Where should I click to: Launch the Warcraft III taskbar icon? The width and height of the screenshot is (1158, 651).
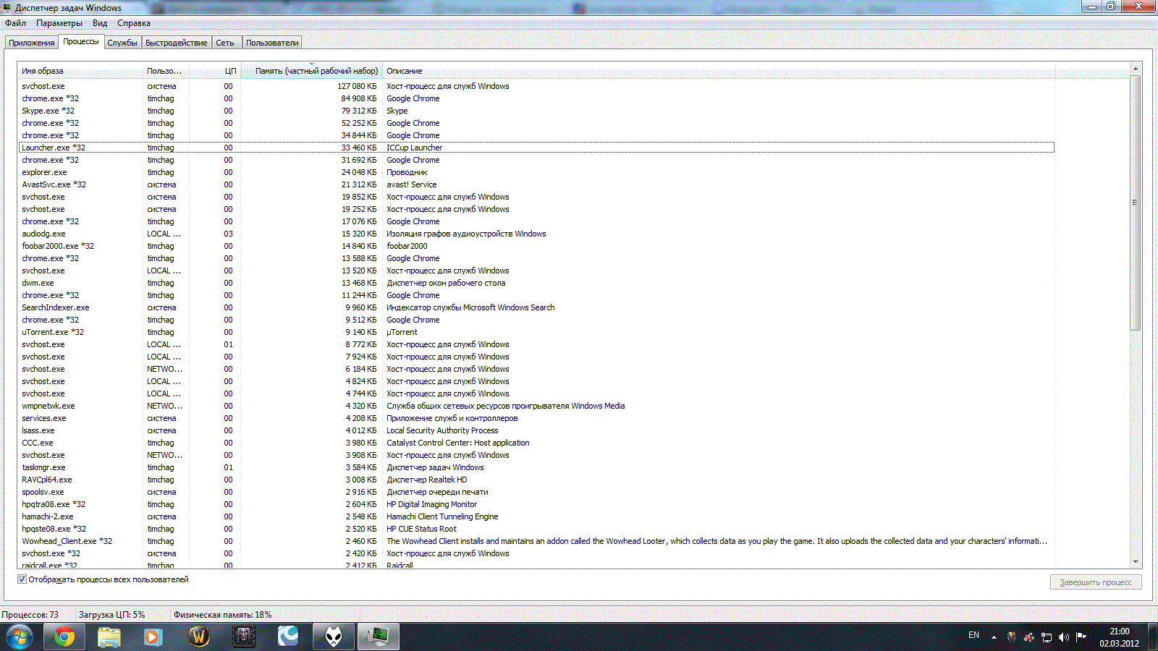pos(244,637)
